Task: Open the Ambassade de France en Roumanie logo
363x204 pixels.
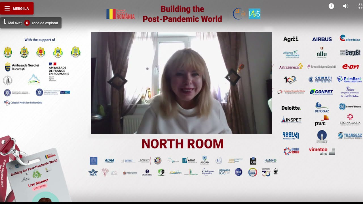Action: (59, 72)
